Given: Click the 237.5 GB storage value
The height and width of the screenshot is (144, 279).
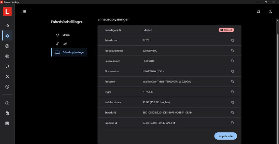Looking at the screenshot, I should (148, 92).
